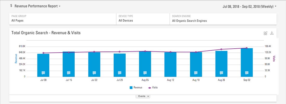This screenshot has height=104, width=286.
Task: Open the Search Engine filter
Action: (223, 19)
